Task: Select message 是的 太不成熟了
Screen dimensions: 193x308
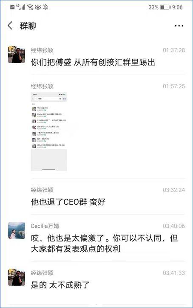Action: (x=60, y=285)
